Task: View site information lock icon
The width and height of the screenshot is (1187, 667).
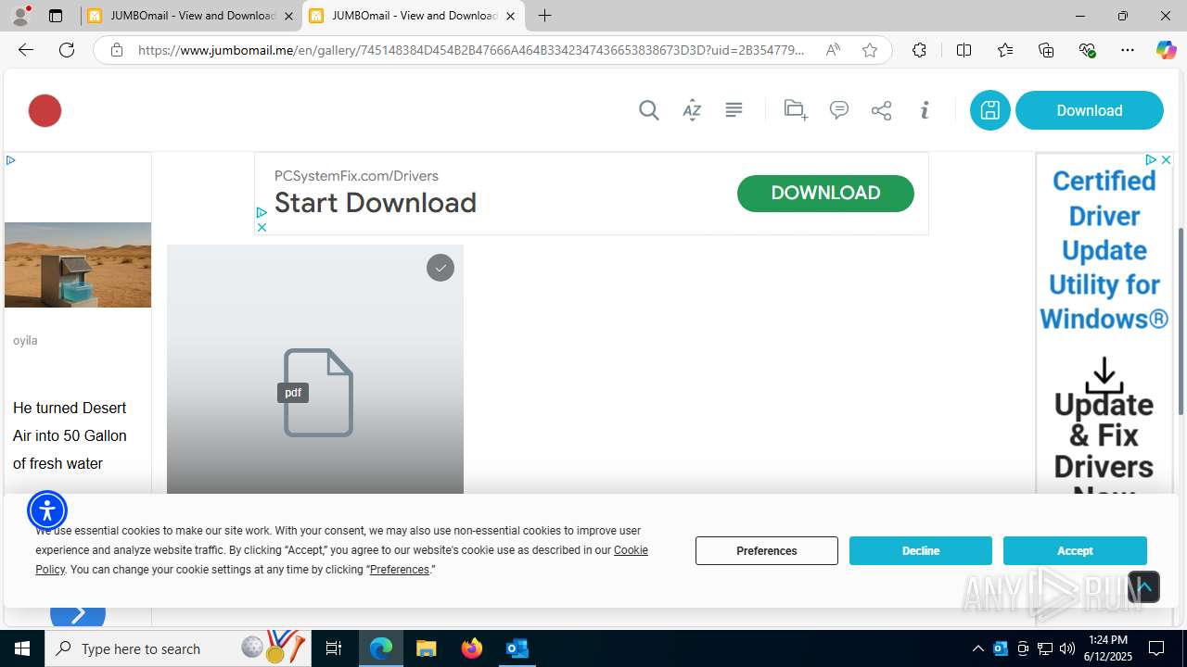Action: coord(117,50)
